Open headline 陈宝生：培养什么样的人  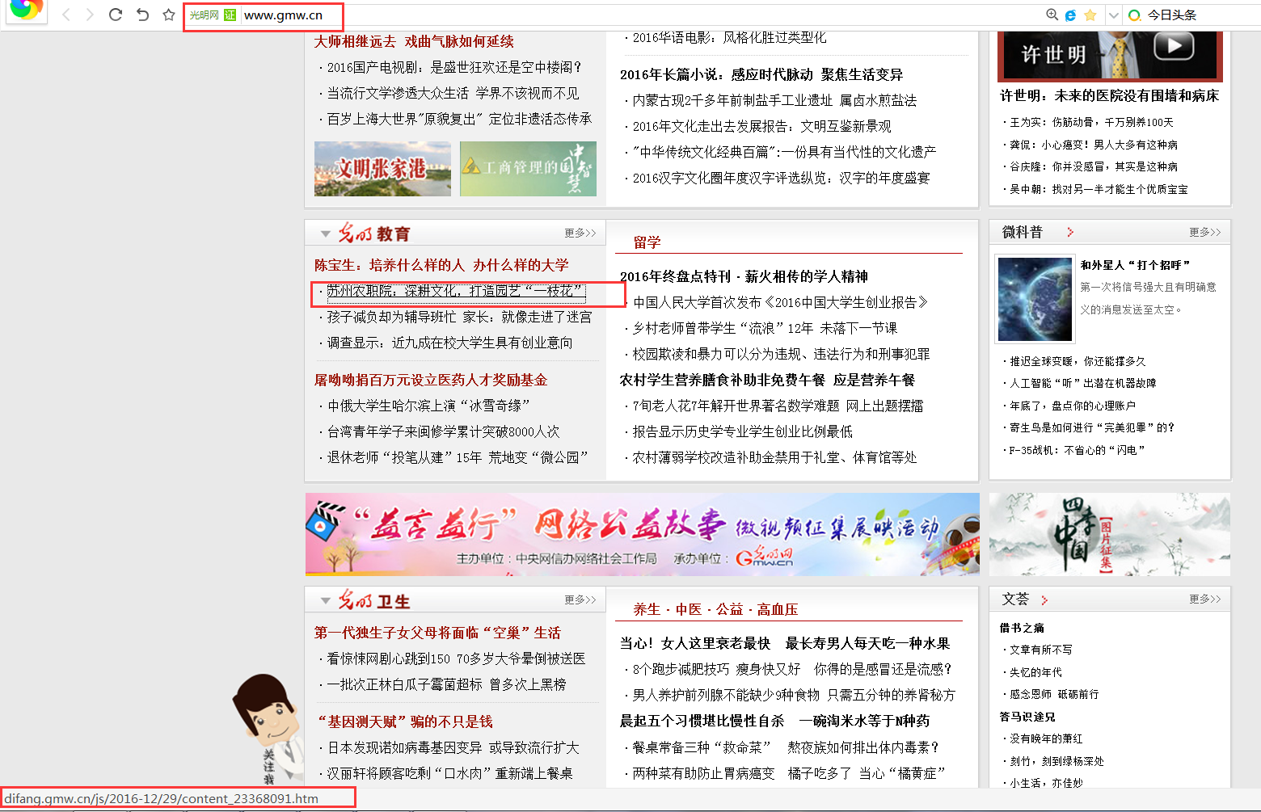[441, 265]
